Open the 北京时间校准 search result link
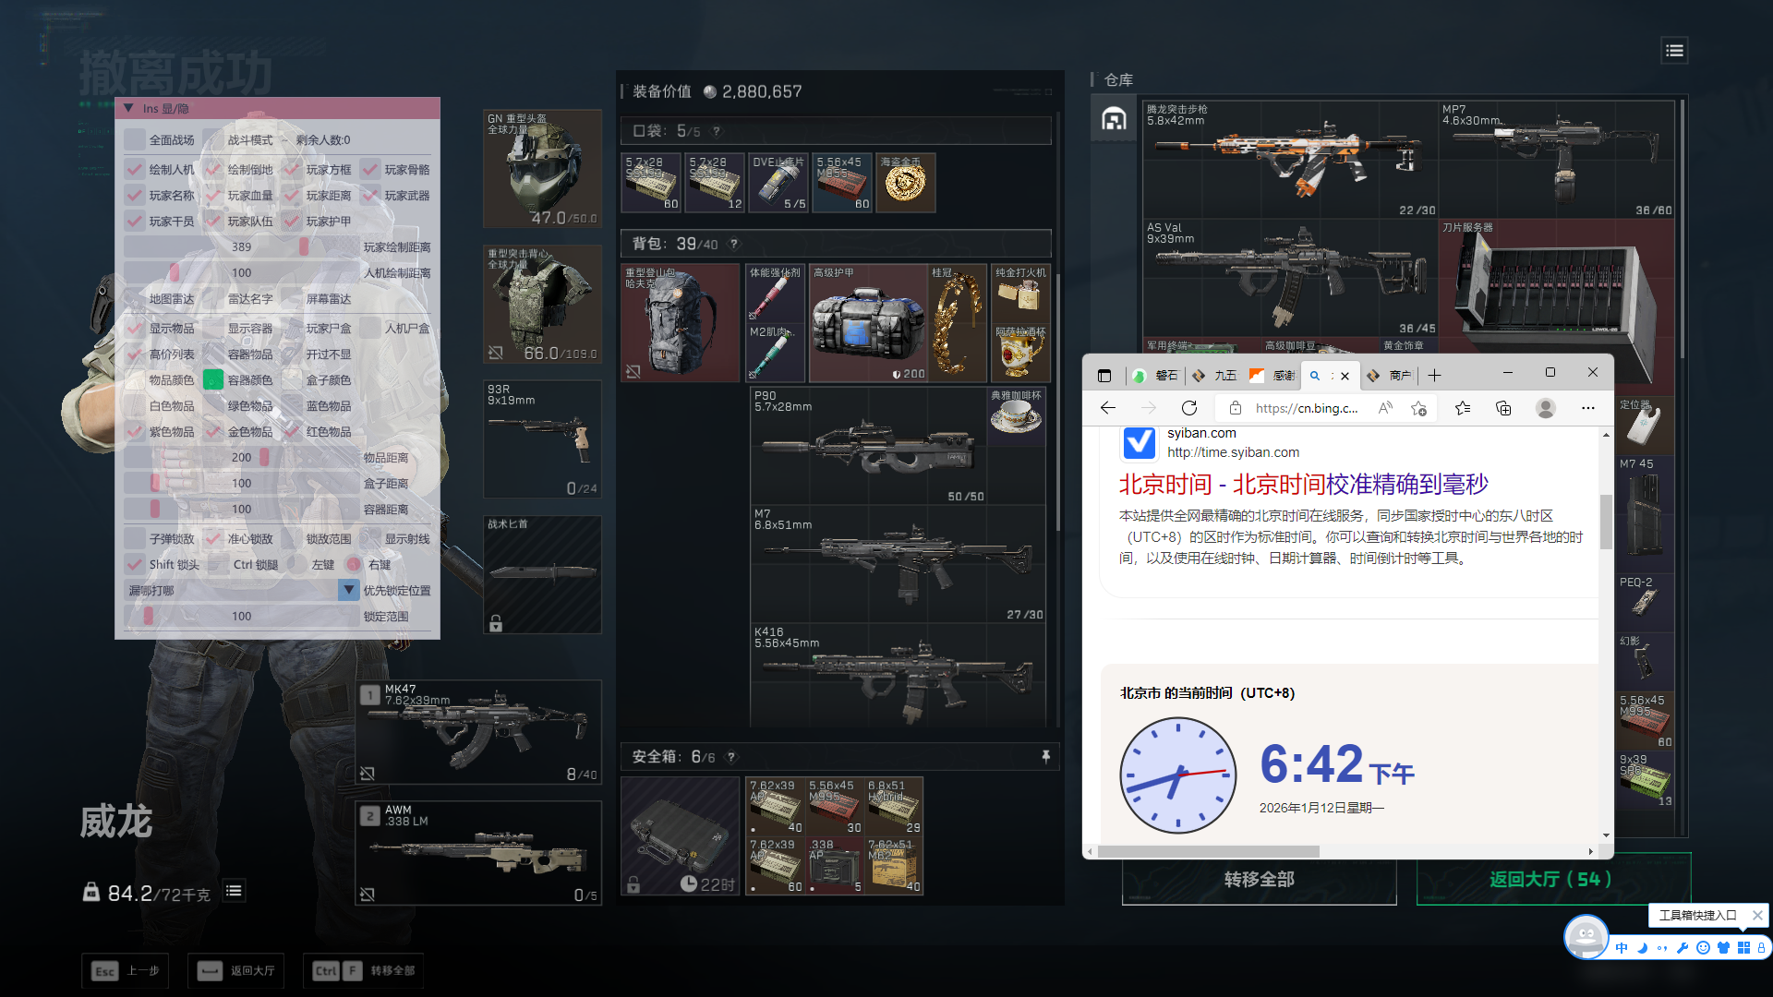Screen dimensions: 1773x997 tap(1303, 485)
